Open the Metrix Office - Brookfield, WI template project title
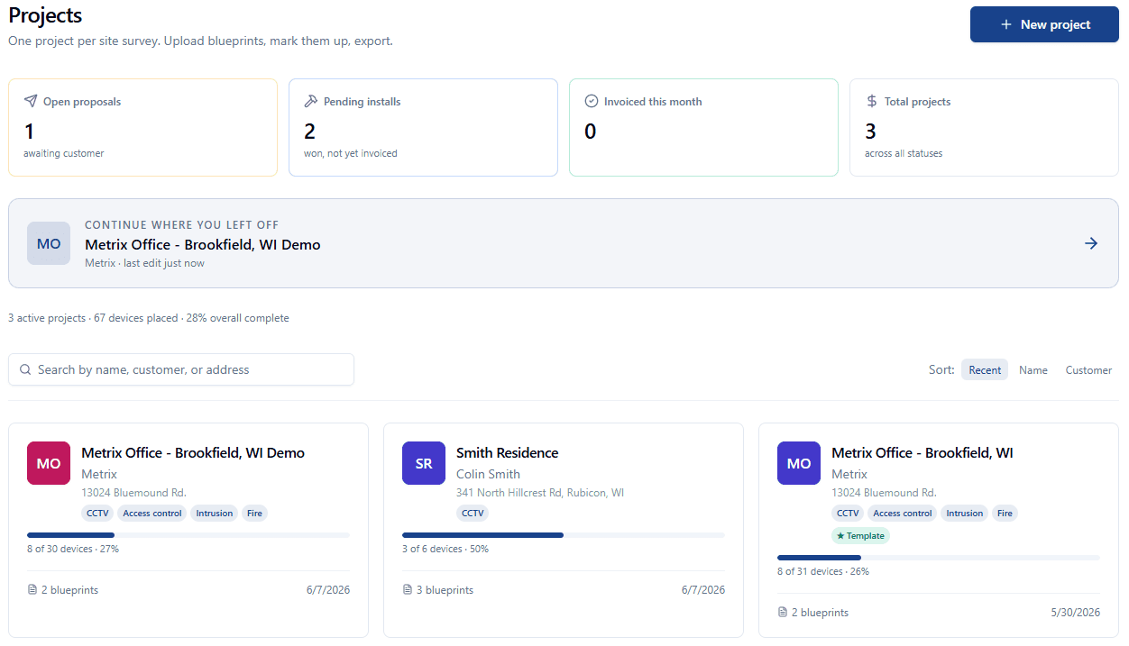This screenshot has width=1129, height=646. coord(922,452)
